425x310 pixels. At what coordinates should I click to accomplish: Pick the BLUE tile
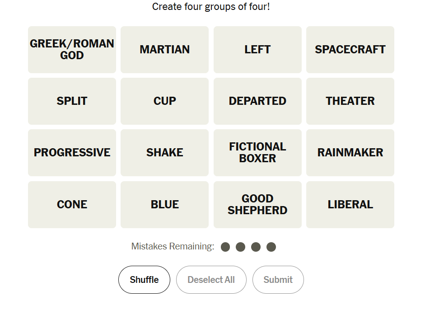coord(164,205)
